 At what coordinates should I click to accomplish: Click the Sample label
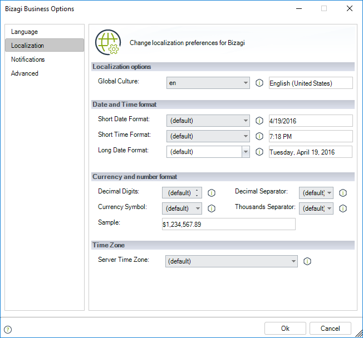(x=109, y=222)
